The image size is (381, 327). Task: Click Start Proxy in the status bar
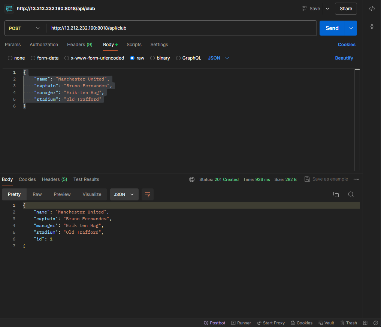tap(271, 323)
